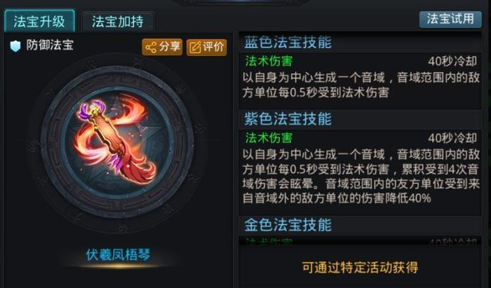Viewport: 491px width, 288px height.
Task: Click the purple skill description paragraph
Action: point(361,177)
